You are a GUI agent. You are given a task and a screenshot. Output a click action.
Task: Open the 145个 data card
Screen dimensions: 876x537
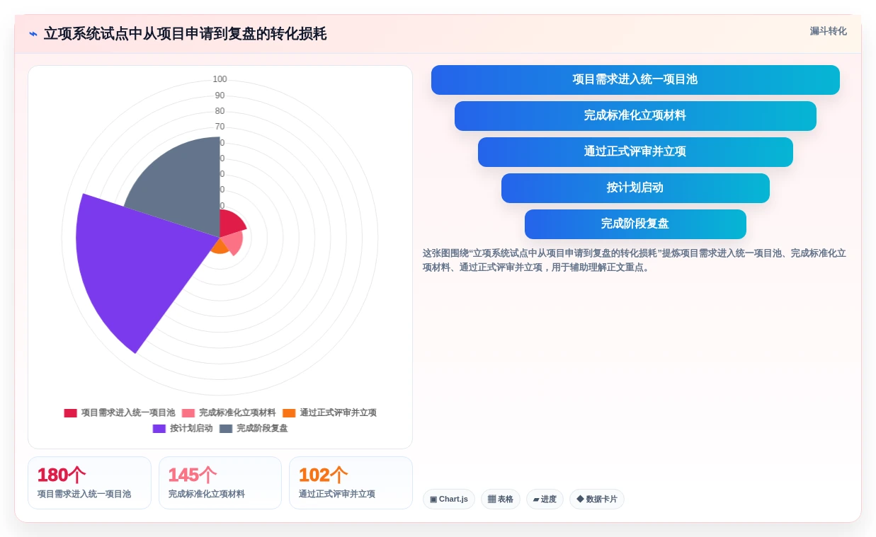click(x=220, y=483)
